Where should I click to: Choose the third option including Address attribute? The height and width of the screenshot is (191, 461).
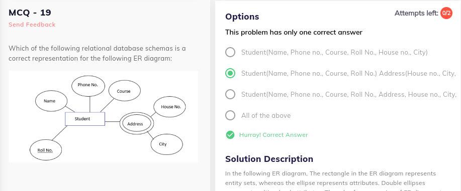pos(230,94)
